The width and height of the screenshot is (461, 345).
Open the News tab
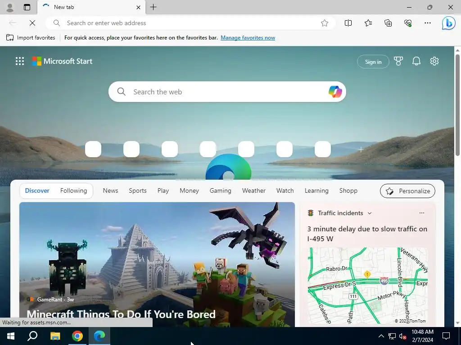(x=111, y=190)
